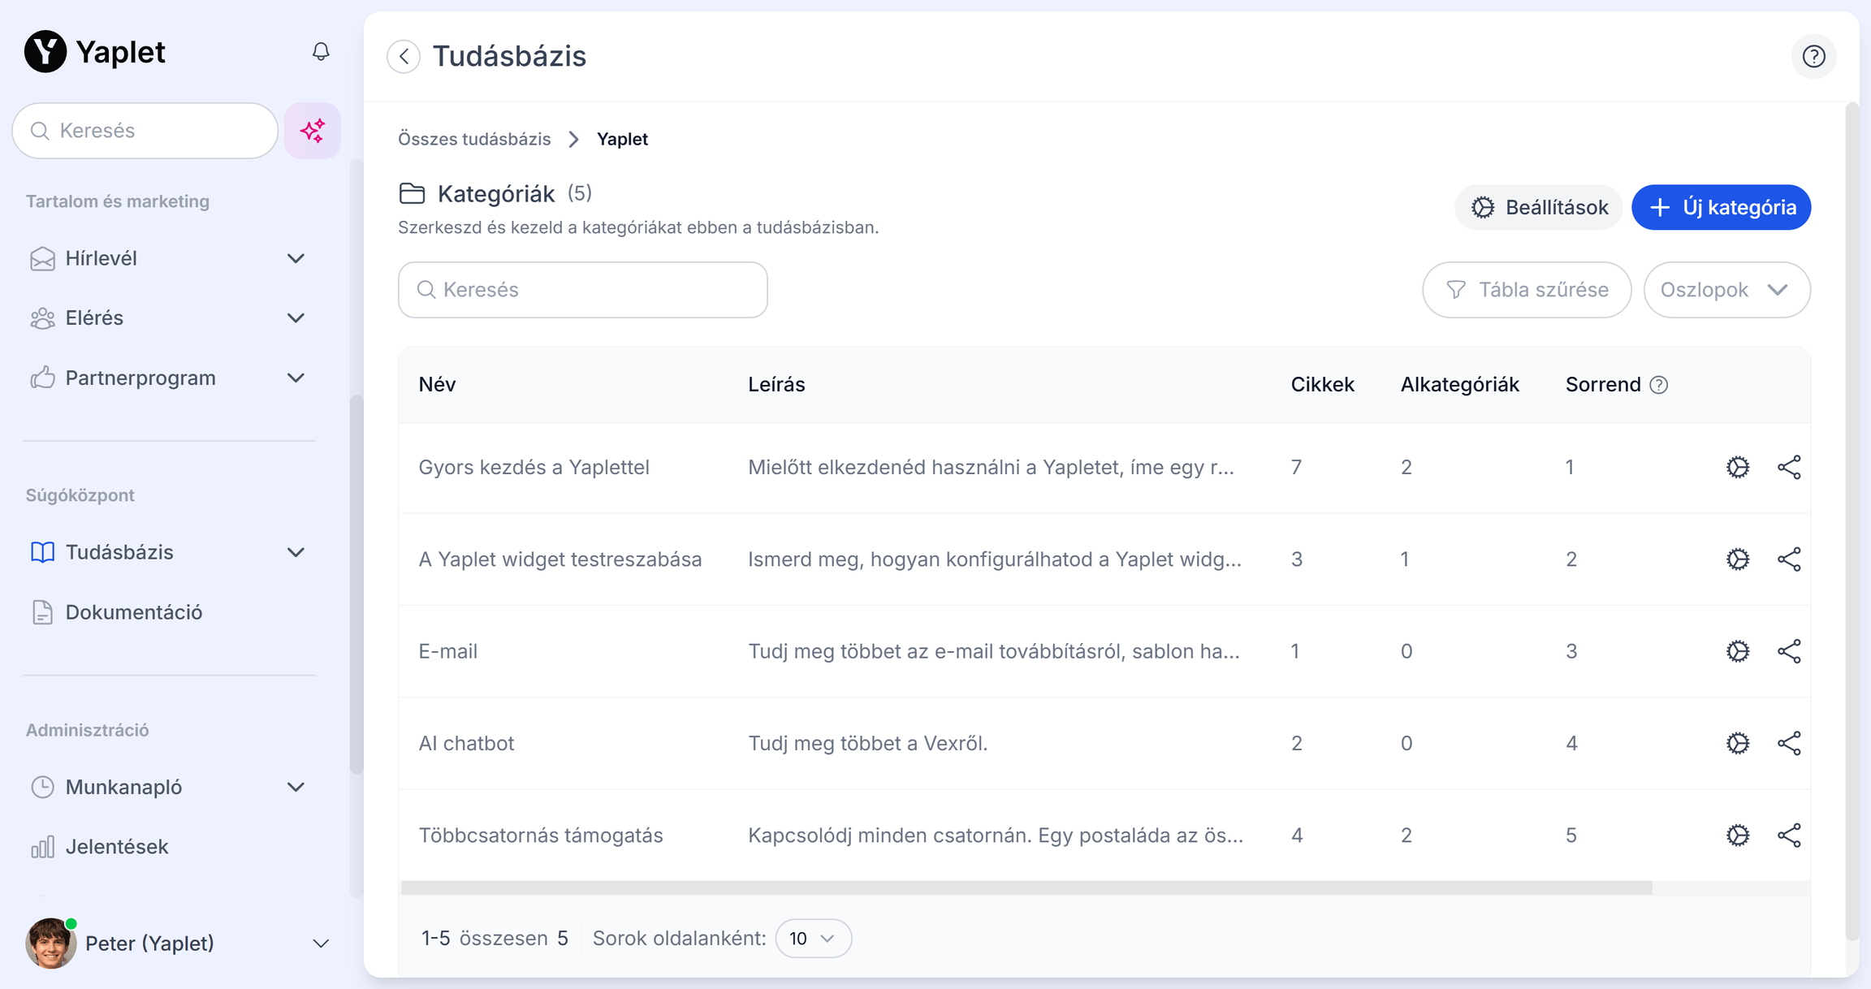Open Dokumentáció in the sidebar

click(x=134, y=612)
